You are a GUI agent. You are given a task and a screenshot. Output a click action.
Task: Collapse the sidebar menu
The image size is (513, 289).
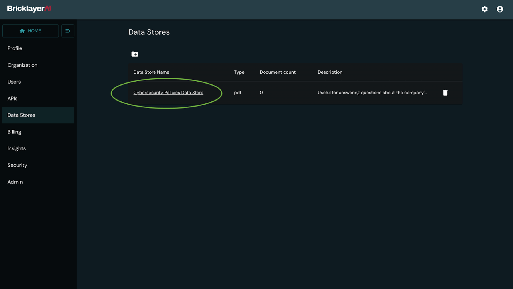tap(68, 31)
